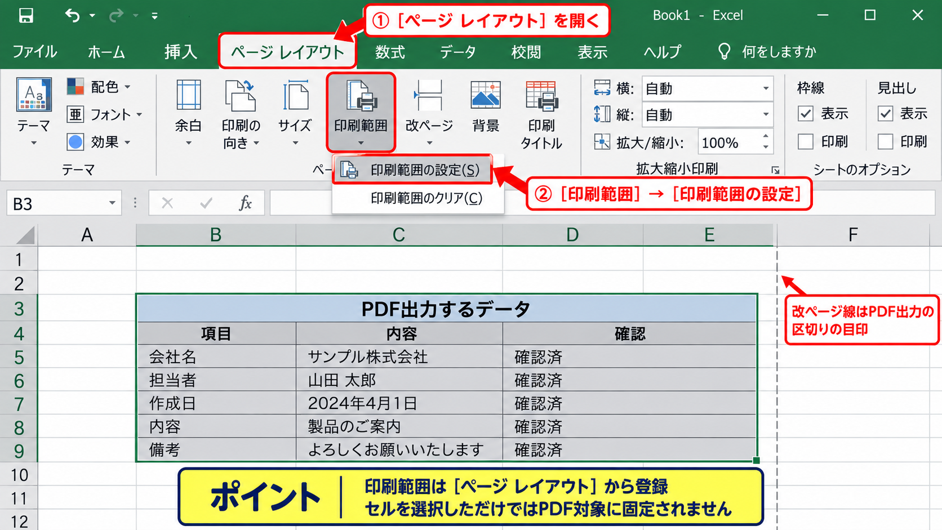Click the fx insert function icon
This screenshot has height=530, width=942.
[245, 203]
